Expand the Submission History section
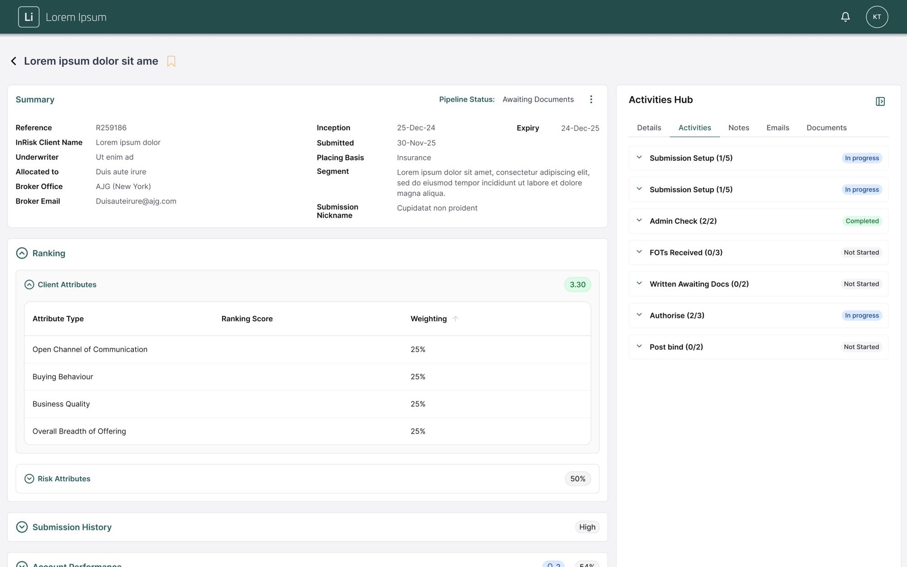The image size is (907, 567). [22, 527]
